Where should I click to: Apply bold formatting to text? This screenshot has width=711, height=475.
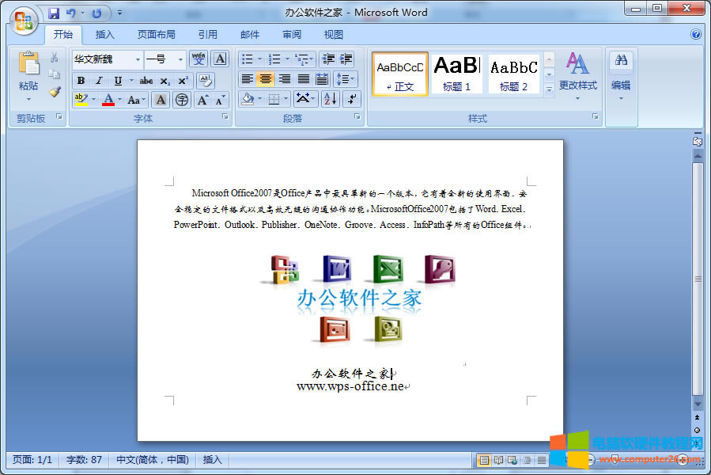[x=81, y=80]
